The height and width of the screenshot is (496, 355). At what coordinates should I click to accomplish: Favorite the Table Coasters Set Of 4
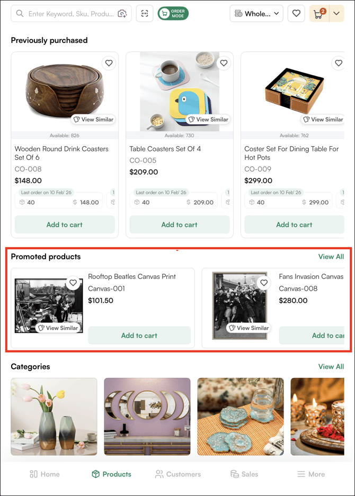click(x=224, y=63)
